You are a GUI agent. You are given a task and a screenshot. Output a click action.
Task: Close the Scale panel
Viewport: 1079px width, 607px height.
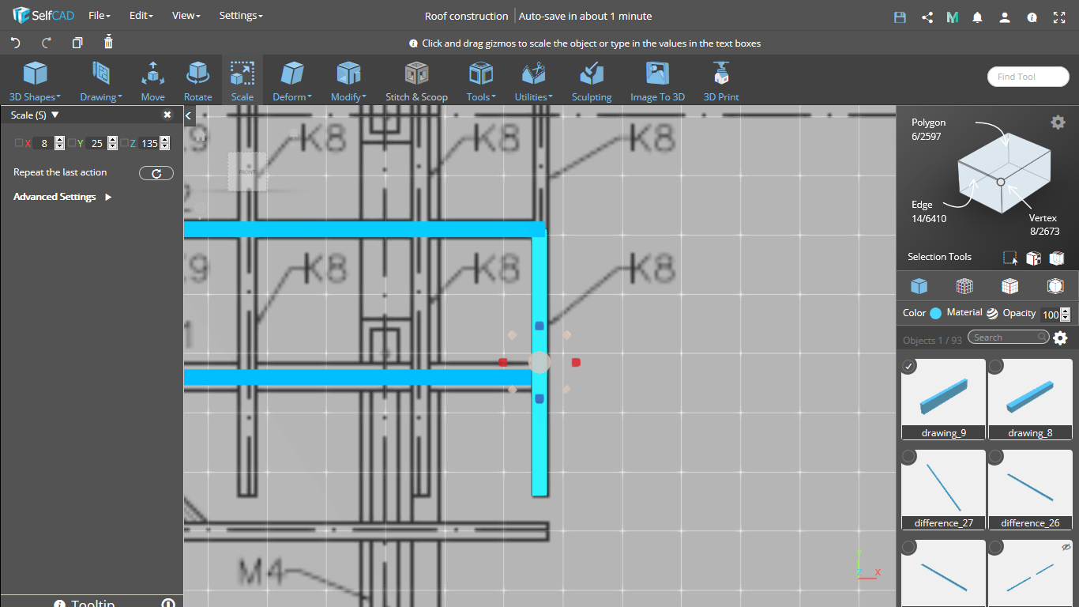point(167,115)
